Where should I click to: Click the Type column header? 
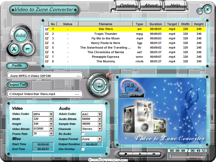139,24
